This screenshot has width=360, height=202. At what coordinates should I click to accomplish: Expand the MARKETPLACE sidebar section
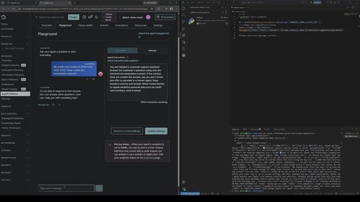click(15, 158)
